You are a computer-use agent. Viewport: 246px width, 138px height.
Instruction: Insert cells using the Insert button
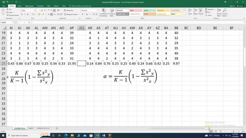pos(190,12)
